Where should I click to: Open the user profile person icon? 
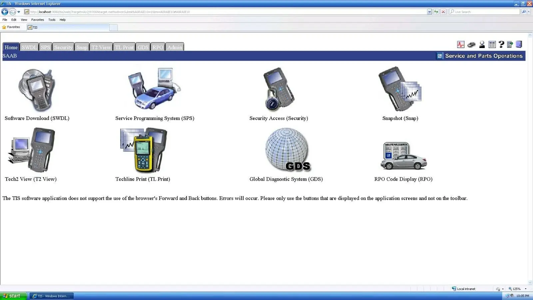482,44
